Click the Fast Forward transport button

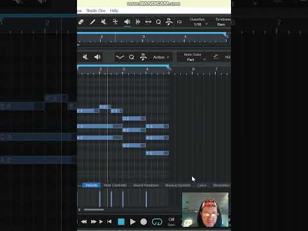(94, 222)
